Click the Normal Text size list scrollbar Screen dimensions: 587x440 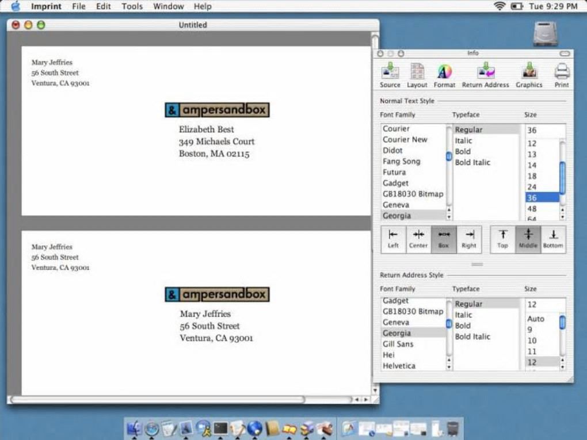click(562, 178)
